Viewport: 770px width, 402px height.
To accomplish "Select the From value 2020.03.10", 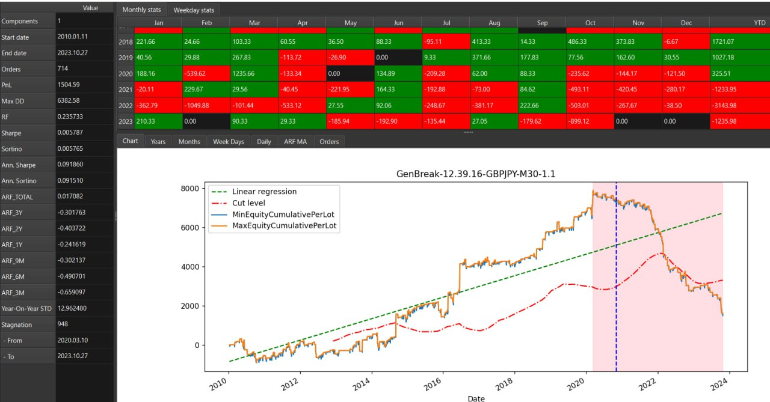I will click(85, 340).
